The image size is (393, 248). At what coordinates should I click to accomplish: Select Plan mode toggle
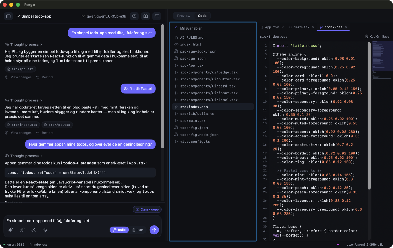pos(138,230)
